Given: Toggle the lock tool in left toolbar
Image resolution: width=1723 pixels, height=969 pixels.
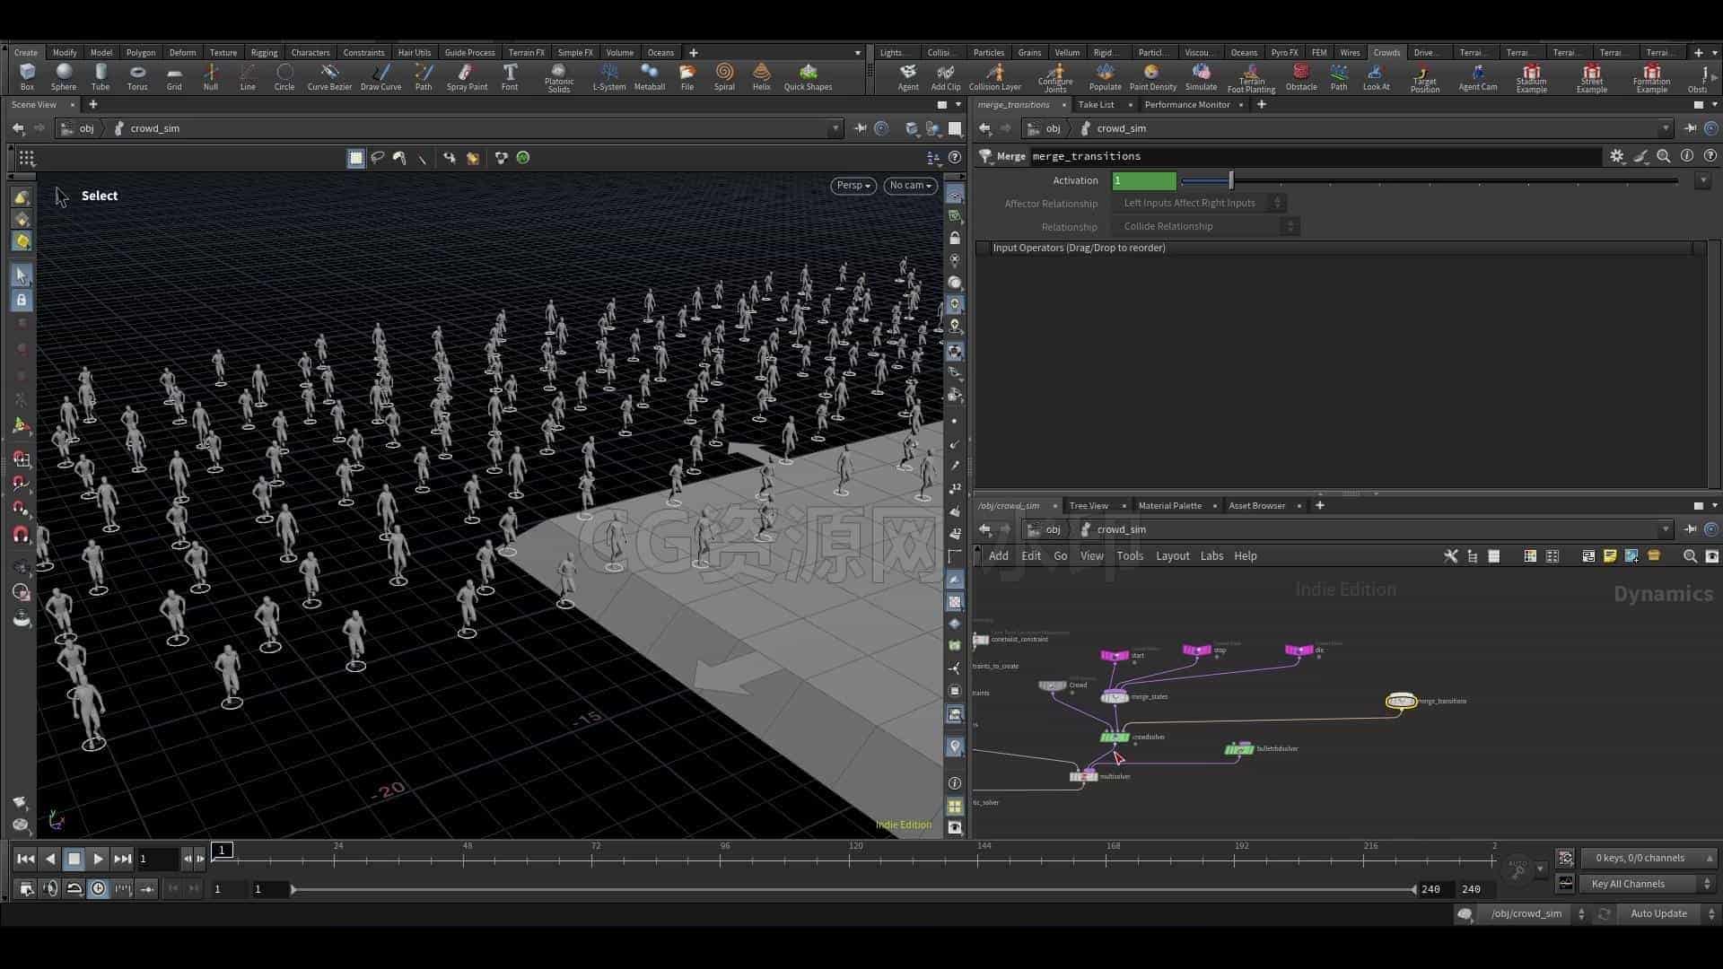Looking at the screenshot, I should point(22,300).
